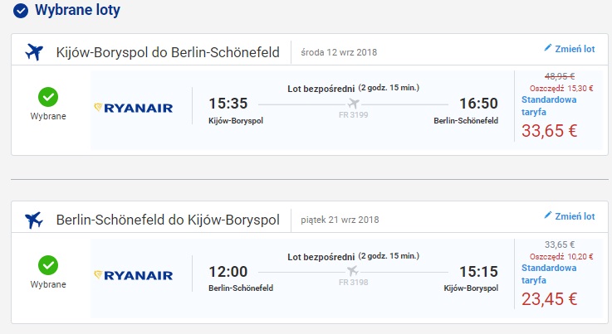The image size is (612, 334).
Task: Click the Berlin-Schönefeld do Kijów-Boryspol route title
Action: 167,220
